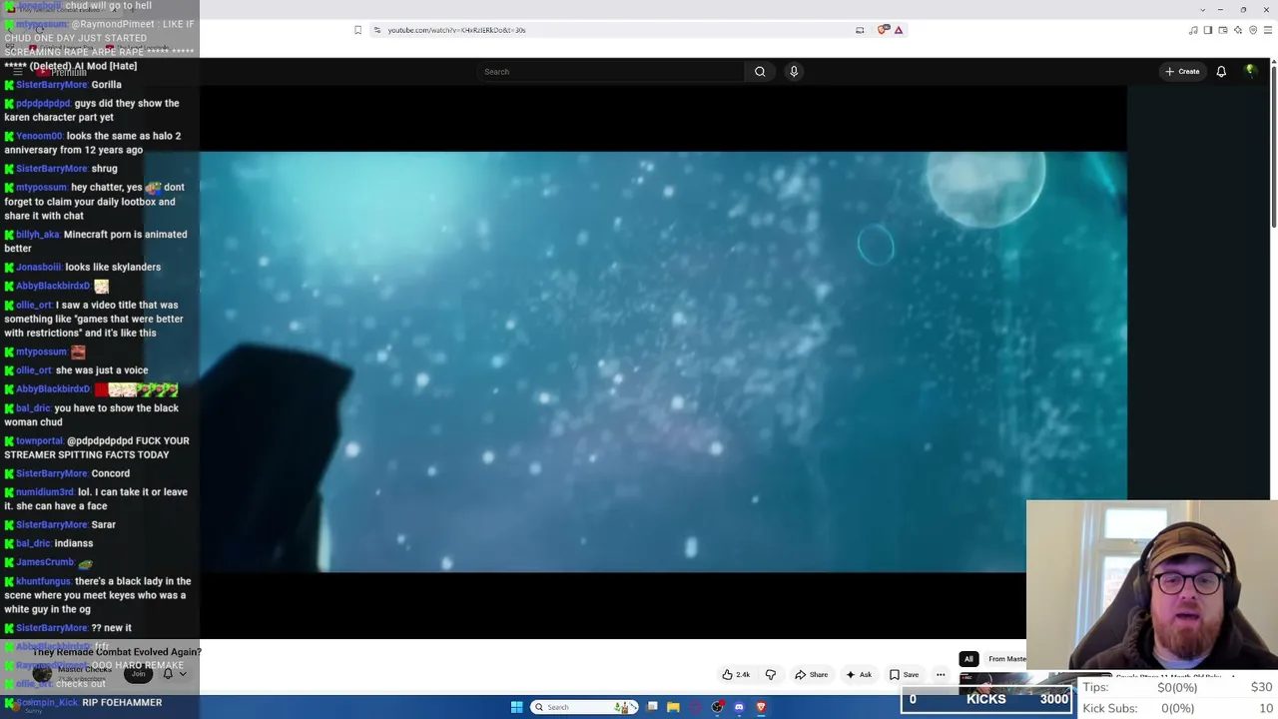Click username khuntfungus in chat
The width and height of the screenshot is (1278, 719).
click(x=43, y=581)
